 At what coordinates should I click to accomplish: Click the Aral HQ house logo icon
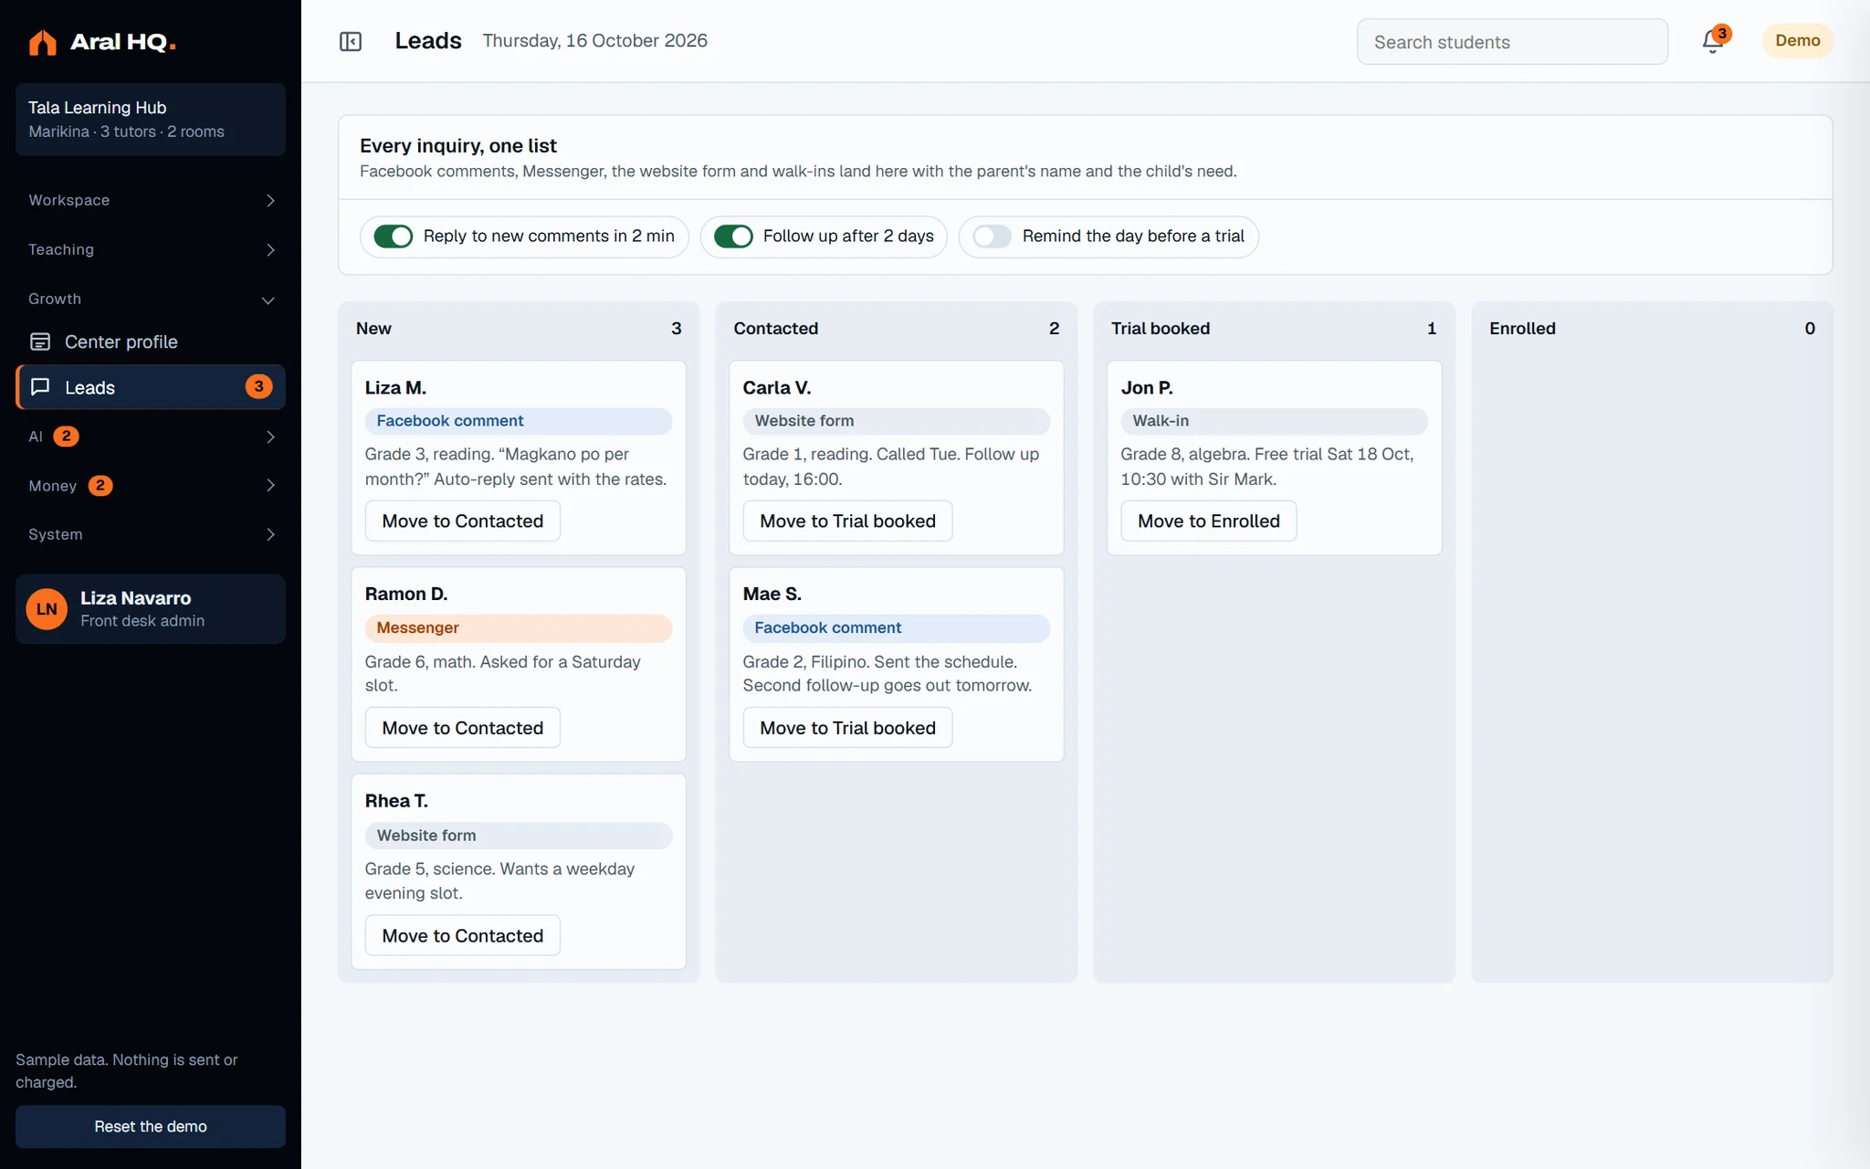point(42,42)
